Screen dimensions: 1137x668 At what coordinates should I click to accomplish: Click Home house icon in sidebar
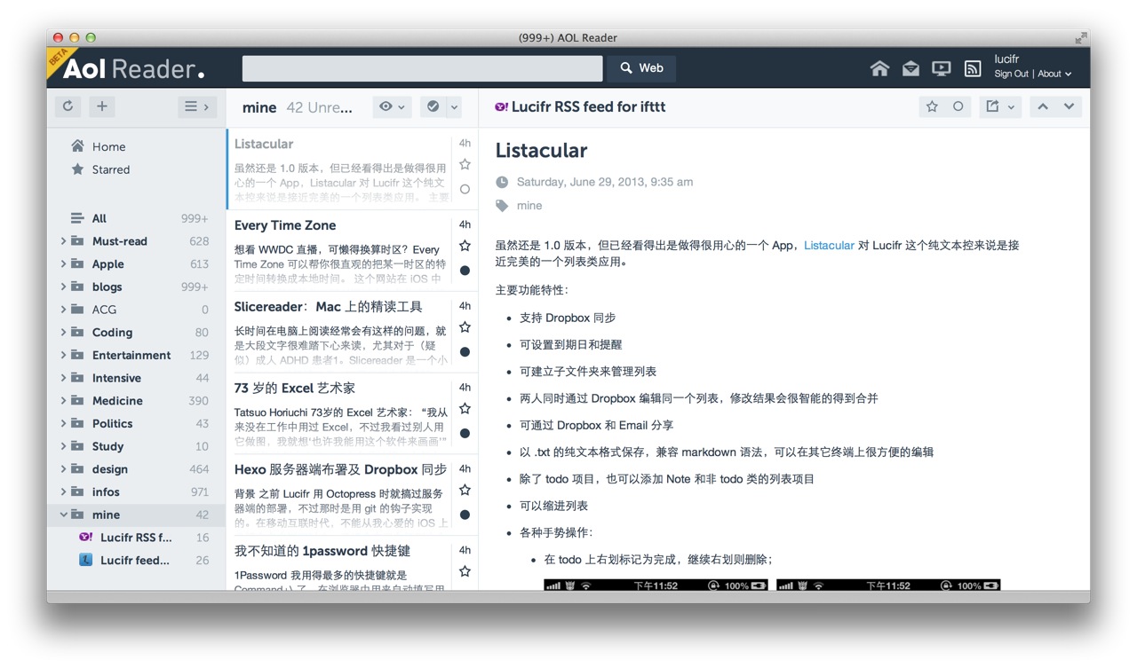(x=77, y=146)
